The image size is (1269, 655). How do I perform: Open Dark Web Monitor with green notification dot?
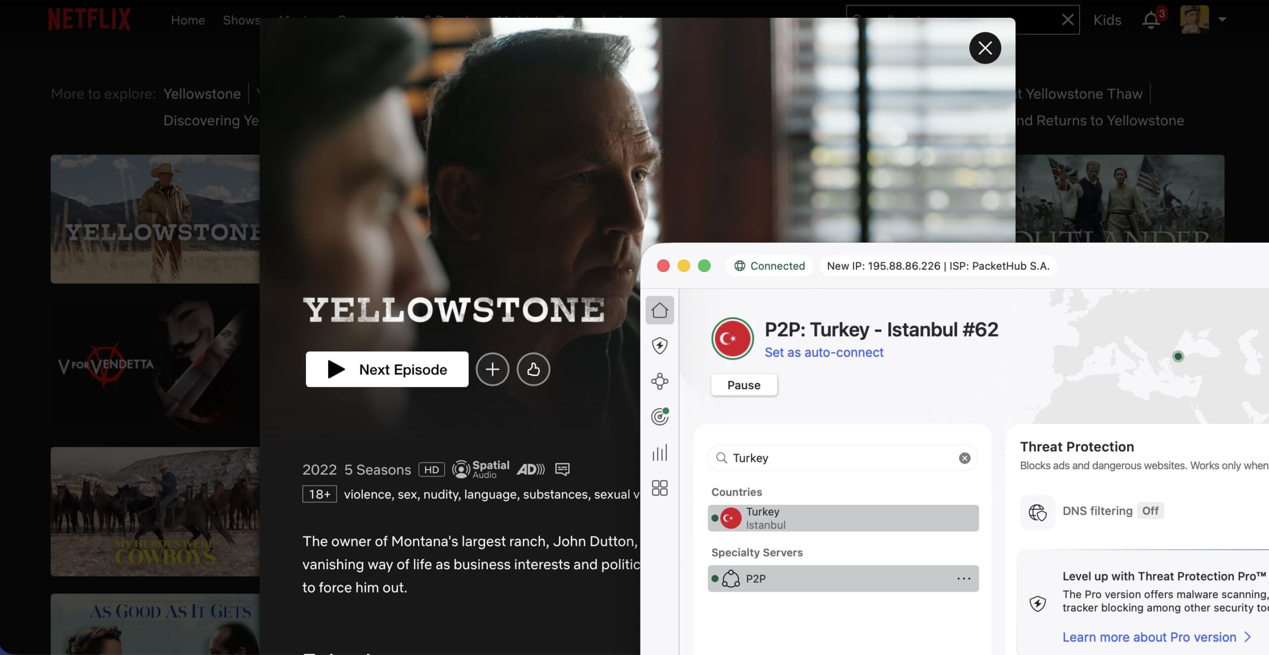[x=660, y=416]
